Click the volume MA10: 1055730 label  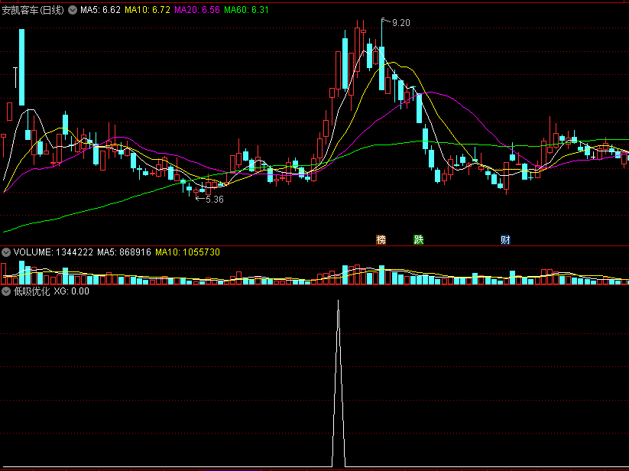(187, 252)
